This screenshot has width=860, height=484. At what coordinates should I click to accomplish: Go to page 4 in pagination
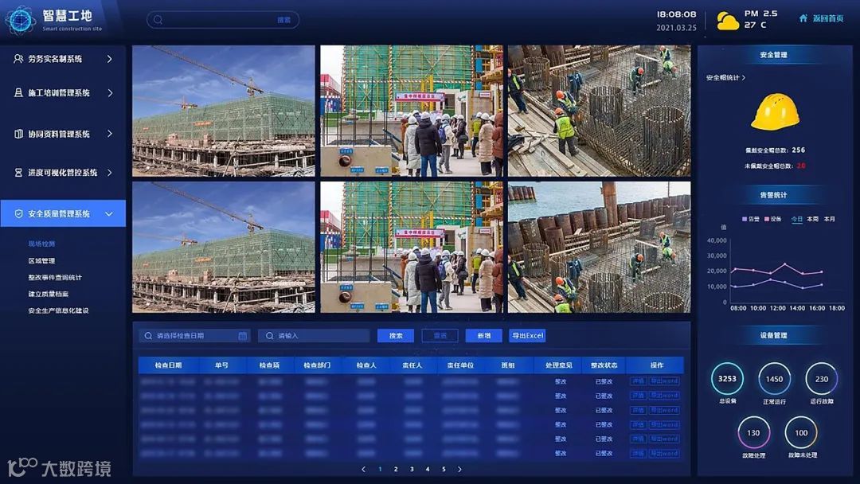[x=428, y=469]
